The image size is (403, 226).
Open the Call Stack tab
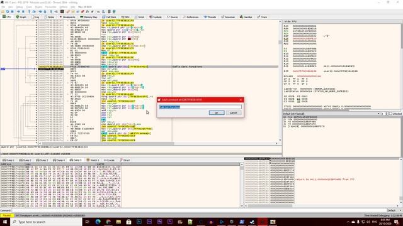click(x=109, y=17)
